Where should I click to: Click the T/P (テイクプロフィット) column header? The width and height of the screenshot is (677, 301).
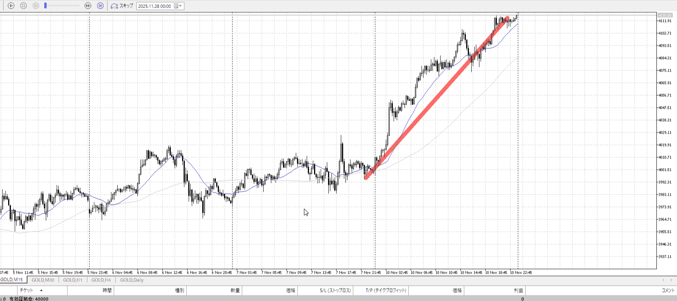click(x=385, y=290)
